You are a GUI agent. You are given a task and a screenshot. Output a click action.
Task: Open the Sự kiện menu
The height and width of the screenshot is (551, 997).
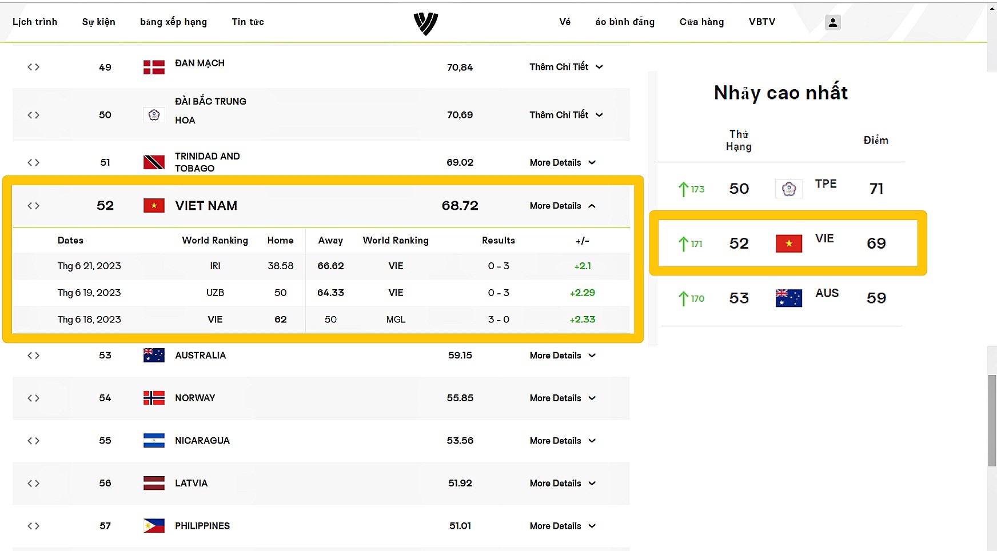point(99,22)
